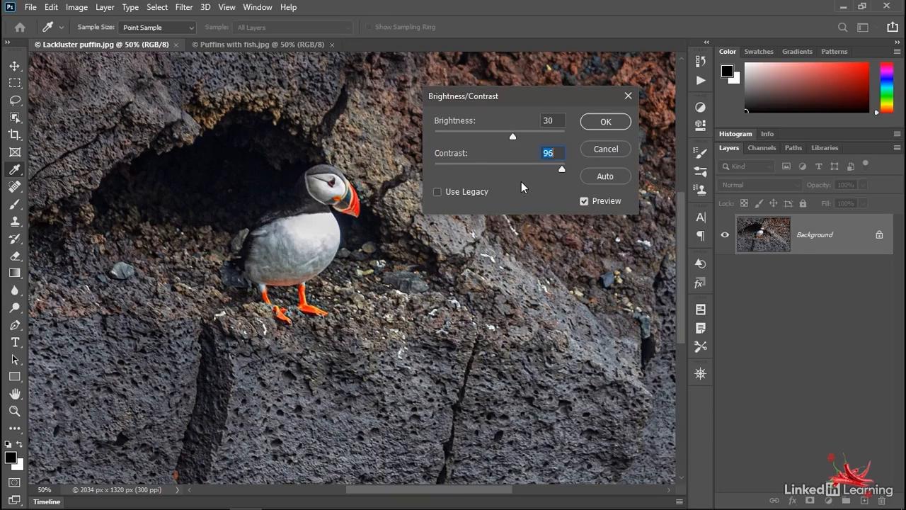Click the Contrast value input field
The width and height of the screenshot is (906, 510).
(551, 153)
